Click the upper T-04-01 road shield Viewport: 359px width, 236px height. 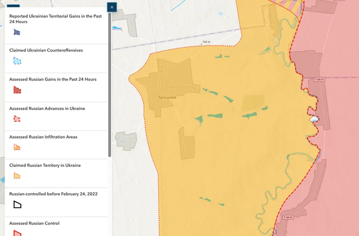(319, 80)
